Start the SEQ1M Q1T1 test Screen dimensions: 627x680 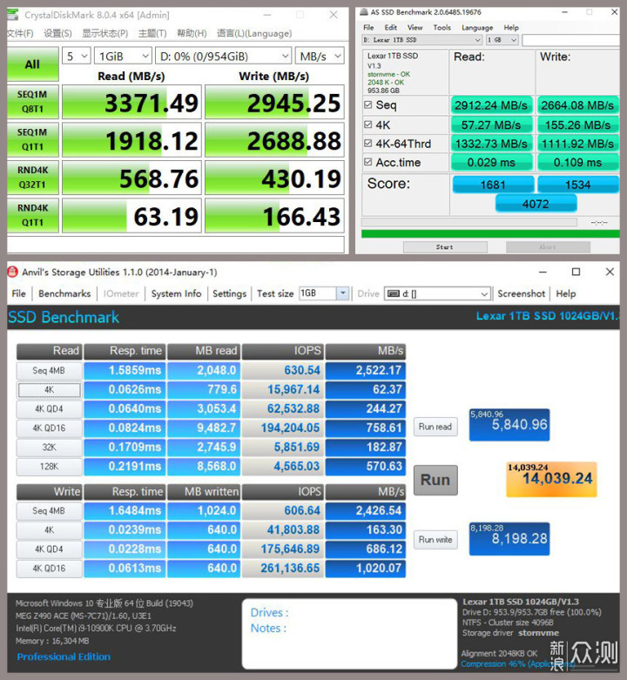point(32,139)
